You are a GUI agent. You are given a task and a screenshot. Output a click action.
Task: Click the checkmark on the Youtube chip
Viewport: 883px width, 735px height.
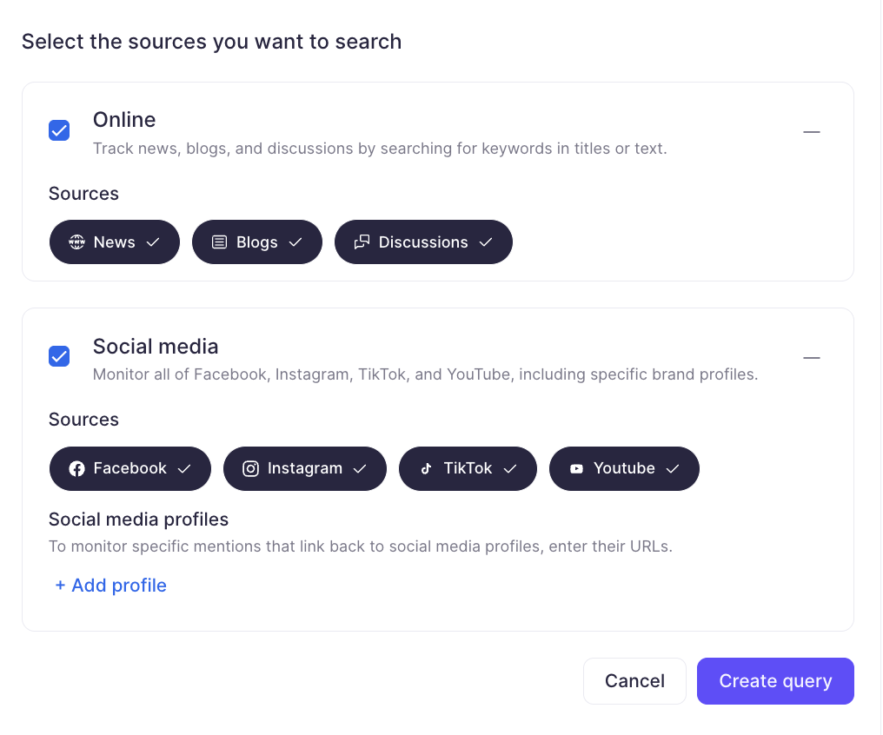pos(673,468)
